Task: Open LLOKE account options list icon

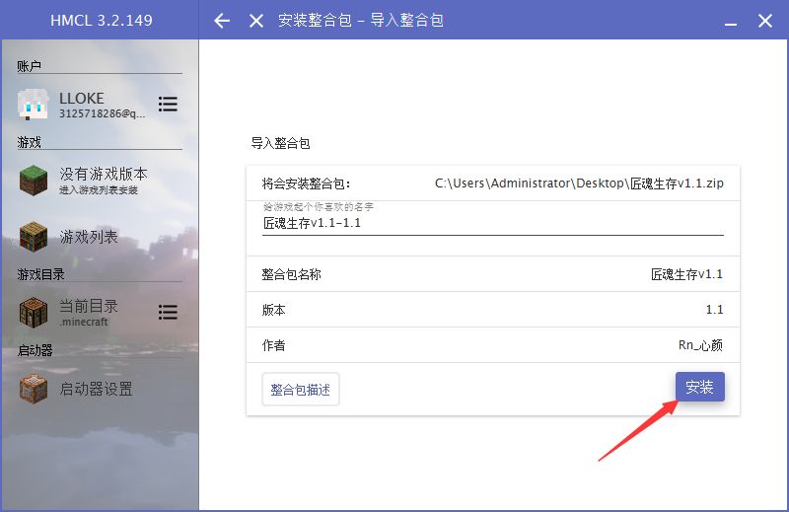Action: [x=168, y=105]
